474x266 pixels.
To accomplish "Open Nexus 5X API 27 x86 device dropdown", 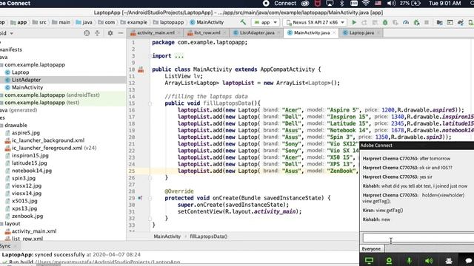I will (x=315, y=22).
